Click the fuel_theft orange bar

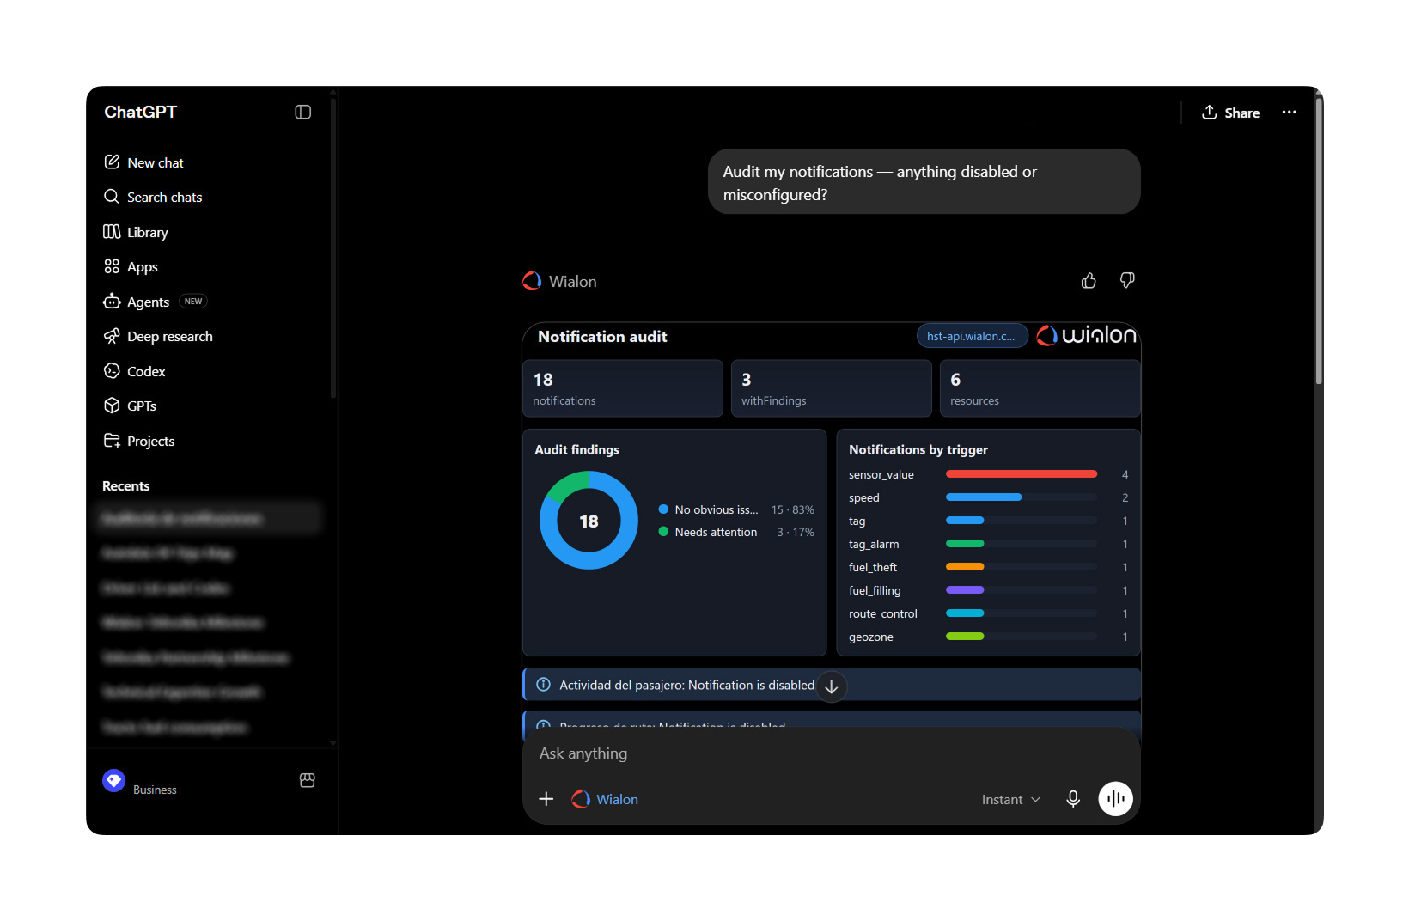pyautogui.click(x=965, y=567)
